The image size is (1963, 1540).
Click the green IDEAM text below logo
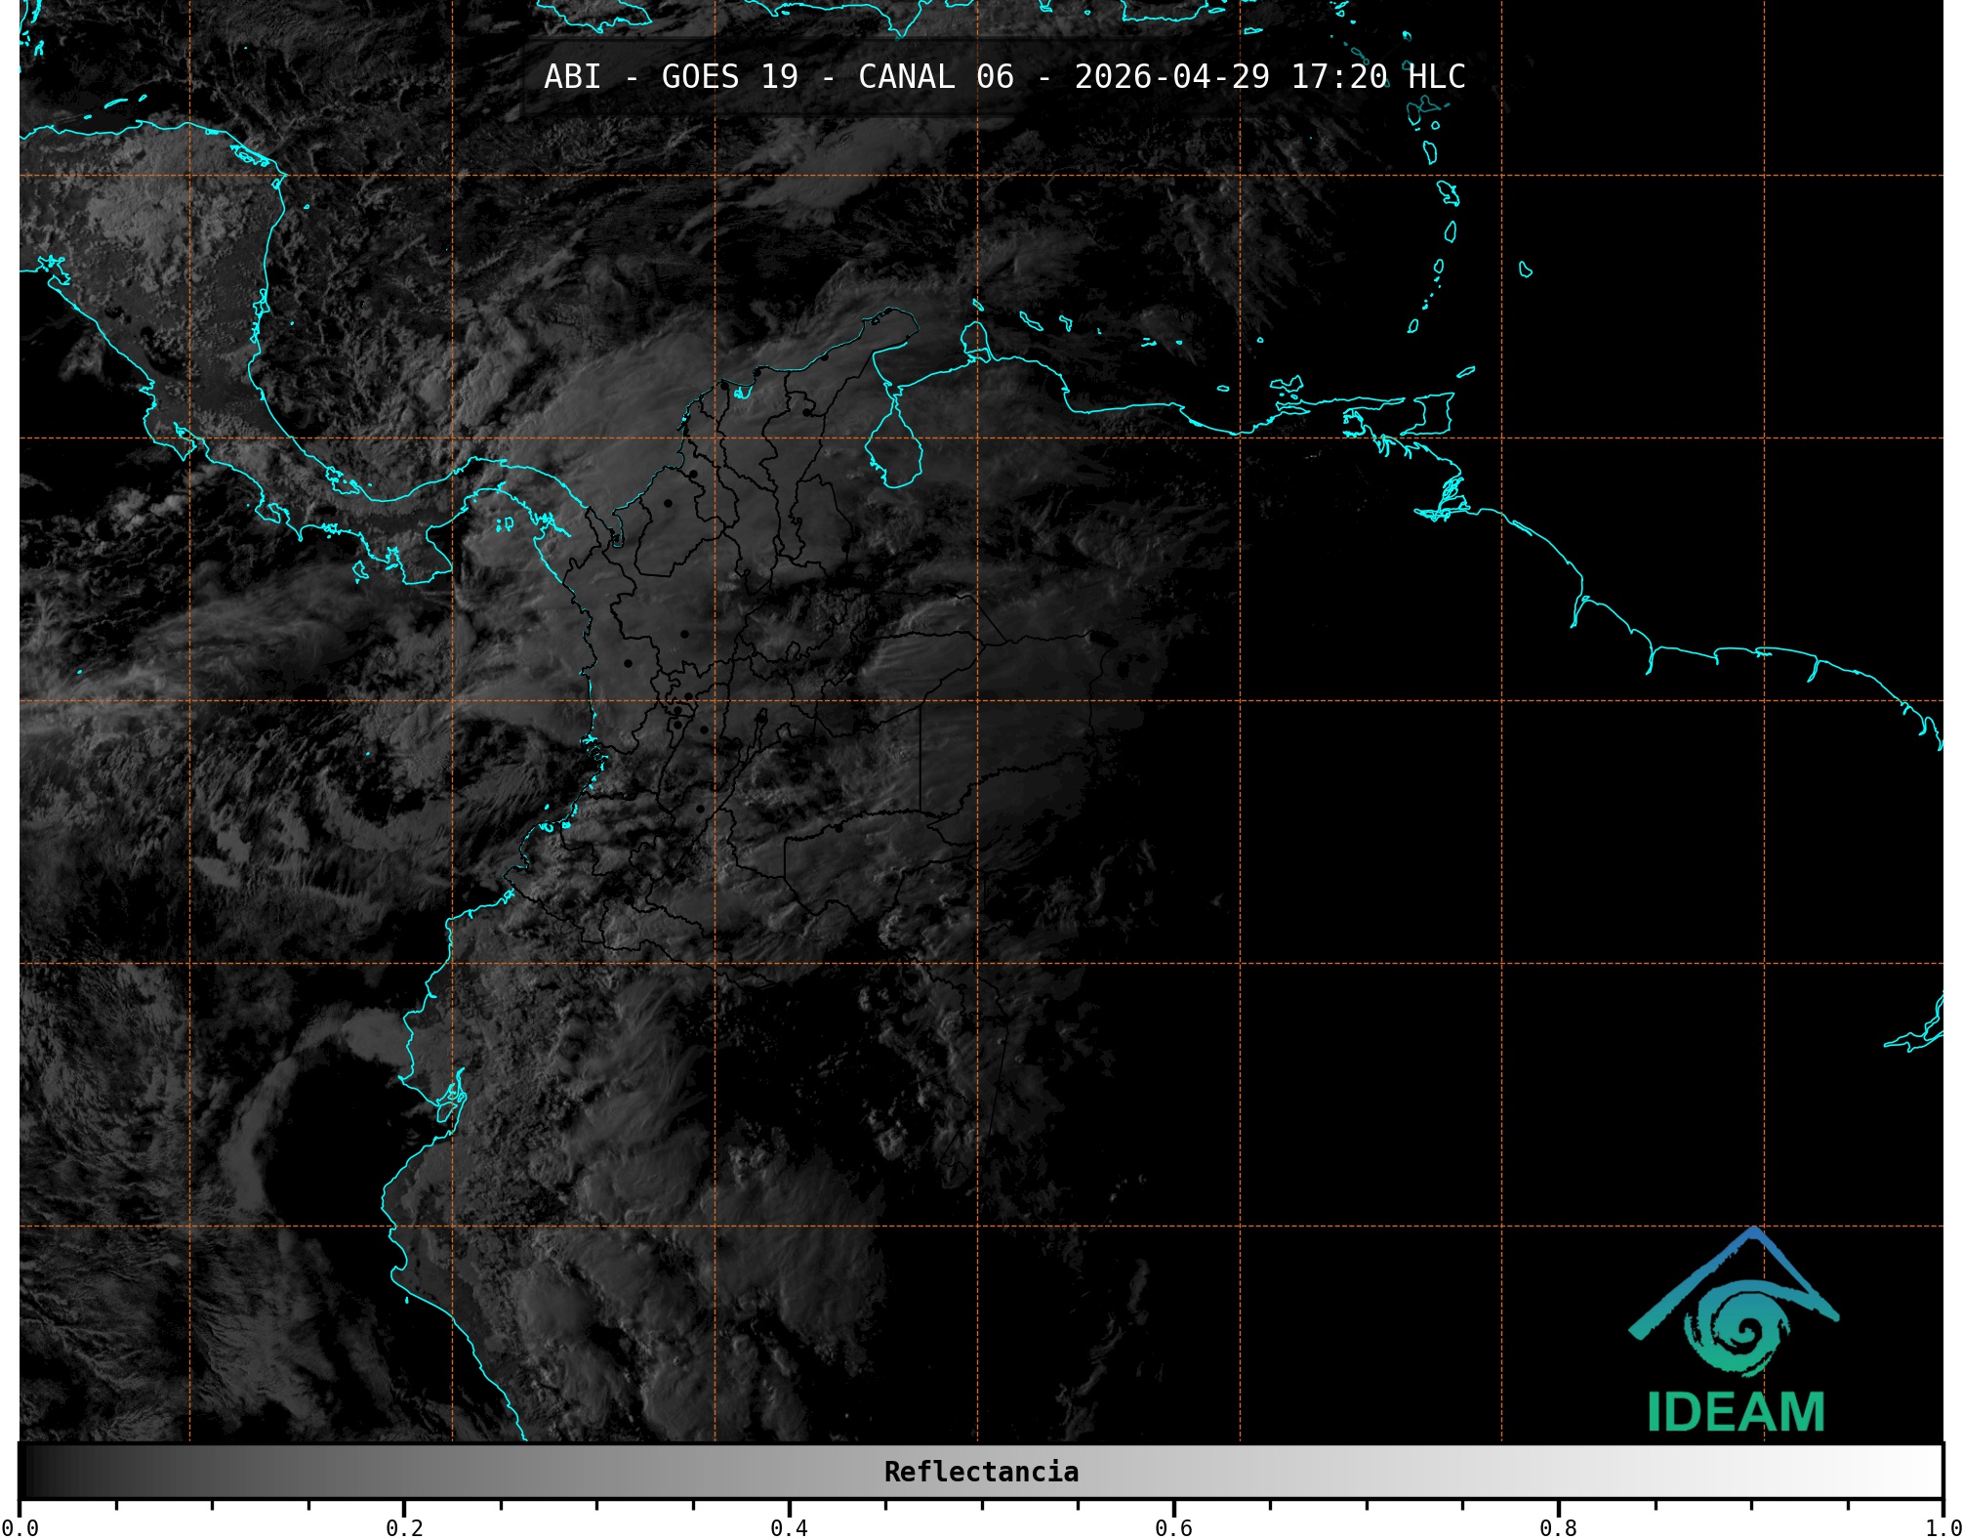point(1736,1412)
